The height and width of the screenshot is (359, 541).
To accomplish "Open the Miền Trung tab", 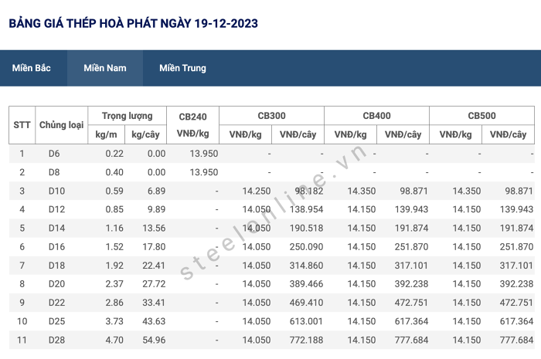I will [182, 68].
